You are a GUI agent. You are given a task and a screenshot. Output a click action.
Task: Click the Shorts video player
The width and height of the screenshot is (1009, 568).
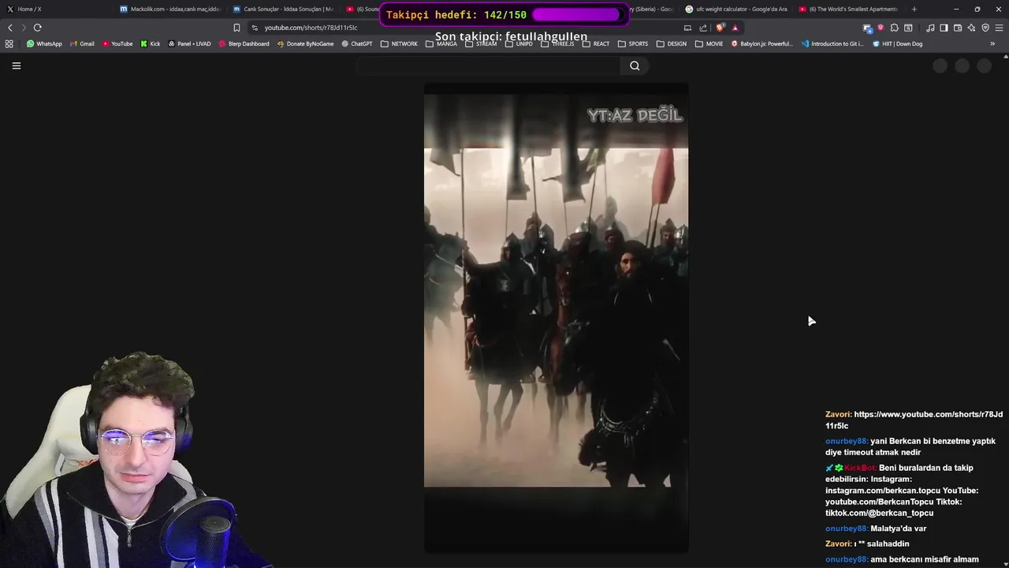(x=556, y=318)
